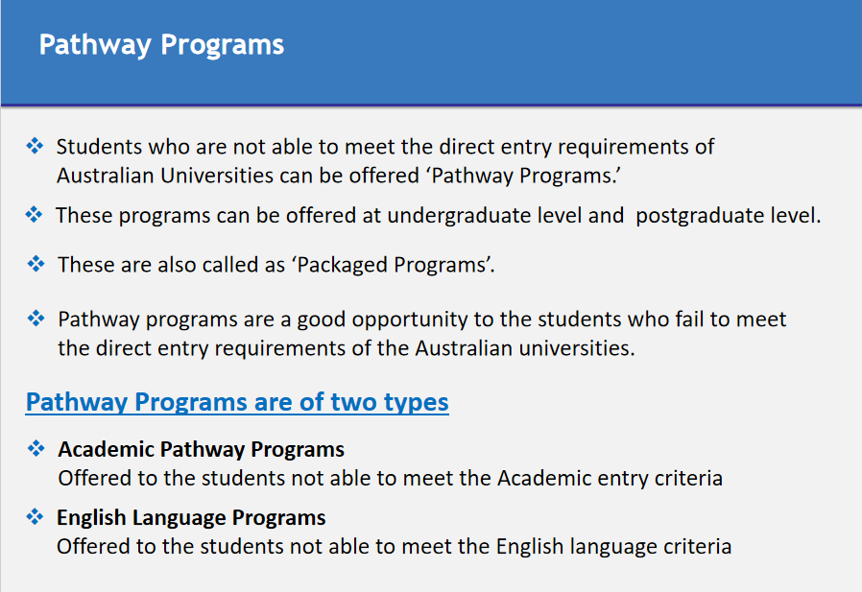Click the bullet icon next to 'English Language Programs'
The image size is (862, 592).
click(x=35, y=517)
